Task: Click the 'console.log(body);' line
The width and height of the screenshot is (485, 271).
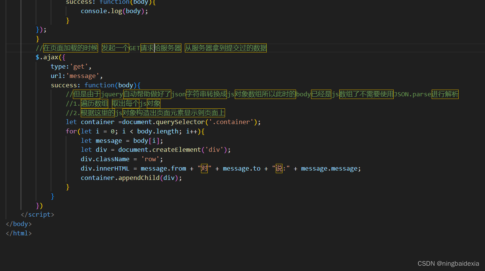Action: [x=115, y=11]
